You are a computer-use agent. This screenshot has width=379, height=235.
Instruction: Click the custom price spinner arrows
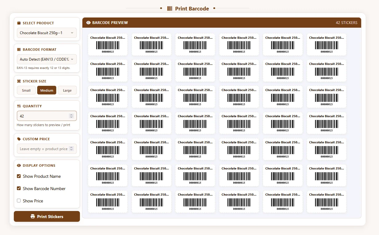(71, 149)
